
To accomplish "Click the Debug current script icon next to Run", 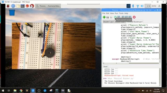I will coord(119,17).
